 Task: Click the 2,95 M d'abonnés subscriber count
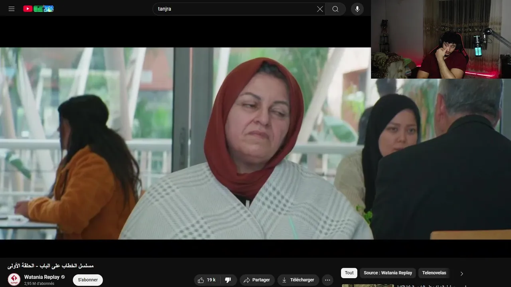click(x=39, y=283)
